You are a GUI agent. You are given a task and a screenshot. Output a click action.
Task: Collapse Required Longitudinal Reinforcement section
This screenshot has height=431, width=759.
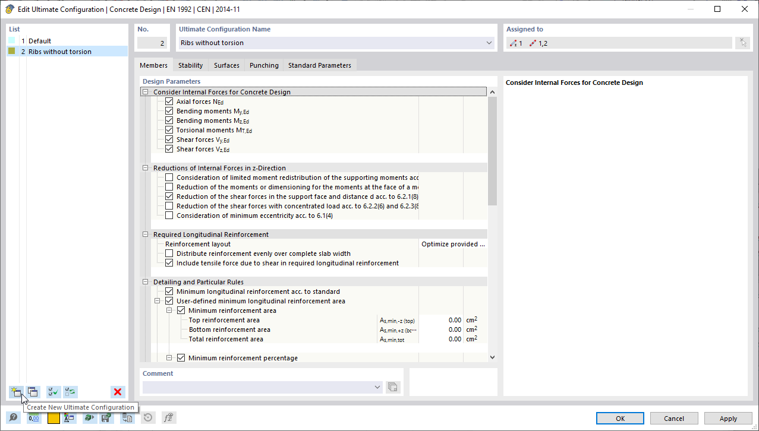[x=146, y=234]
